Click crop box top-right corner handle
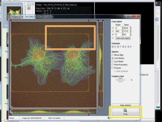The image size is (162, 122). [x=88, y=35]
